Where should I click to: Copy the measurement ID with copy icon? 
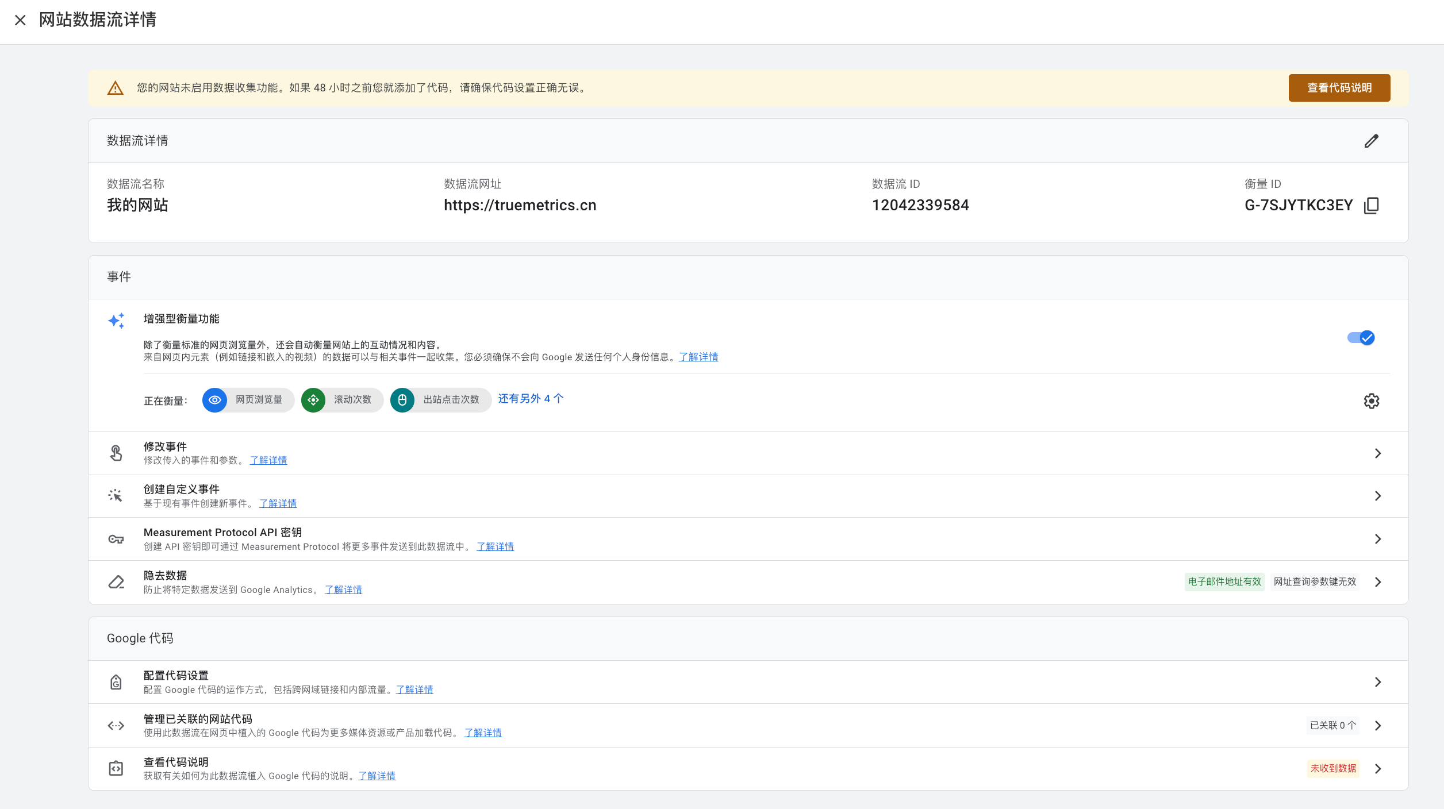coord(1371,205)
